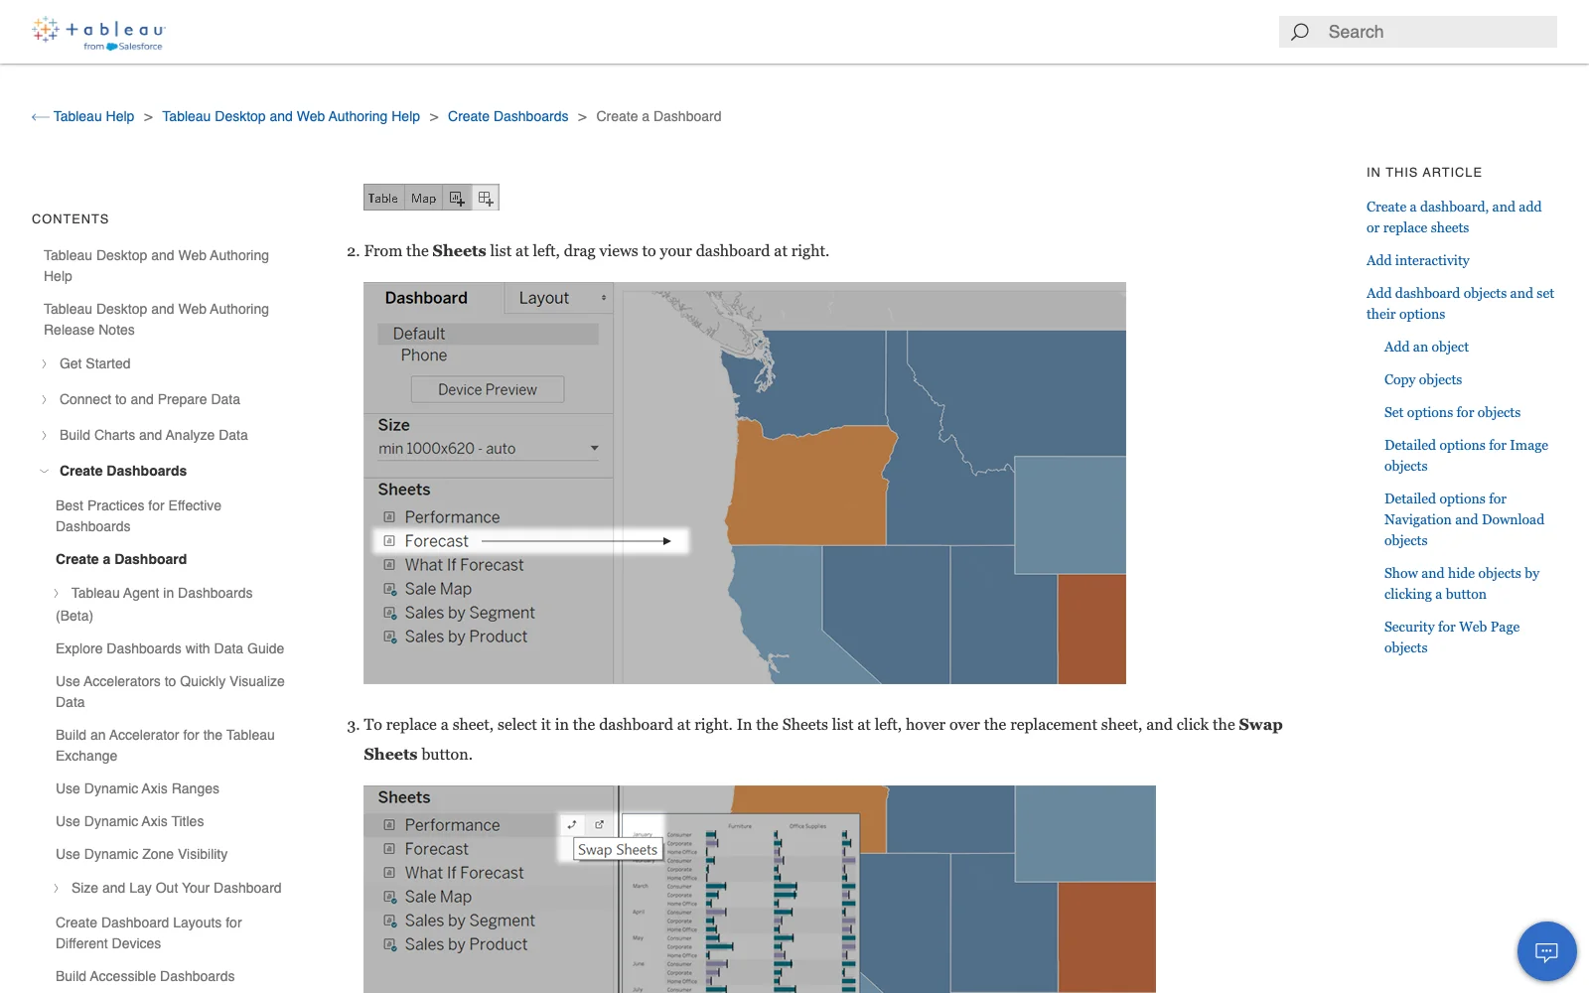1589x993 pixels.
Task: Expand Connect to and Prepare Data
Action: tap(44, 399)
